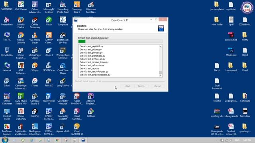Screen dimensions: 255x143
Task: Minimize the Dev-C++ 5.11 installer window
Action: (151, 20)
